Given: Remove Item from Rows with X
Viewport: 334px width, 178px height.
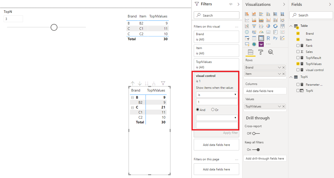Looking at the screenshot, I should tap(284, 74).
